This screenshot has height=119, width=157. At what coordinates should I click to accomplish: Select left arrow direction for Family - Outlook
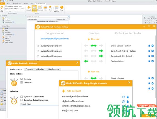tap(86, 61)
